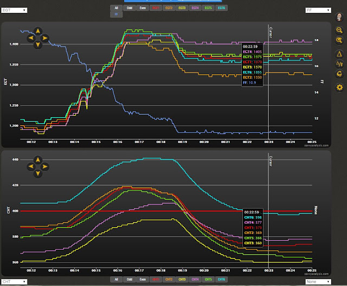Image resolution: width=347 pixels, height=286 pixels.
Task: Click the FF: 10.9 tooltip value
Action: pos(249,83)
